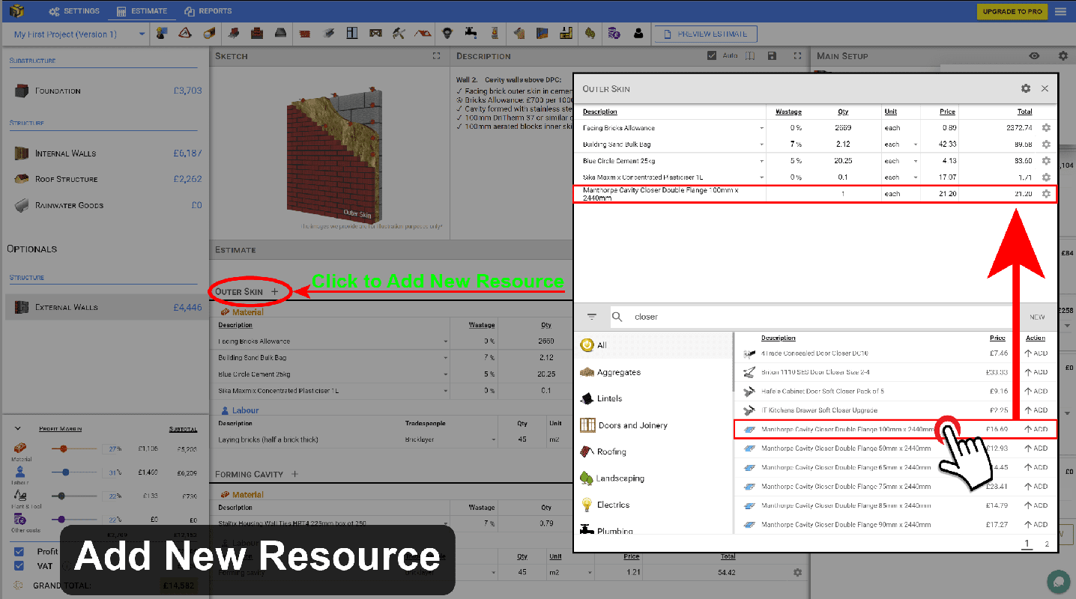Viewport: 1076px width, 599px height.
Task: Open the Outer Skin dialog settings gear
Action: 1026,88
